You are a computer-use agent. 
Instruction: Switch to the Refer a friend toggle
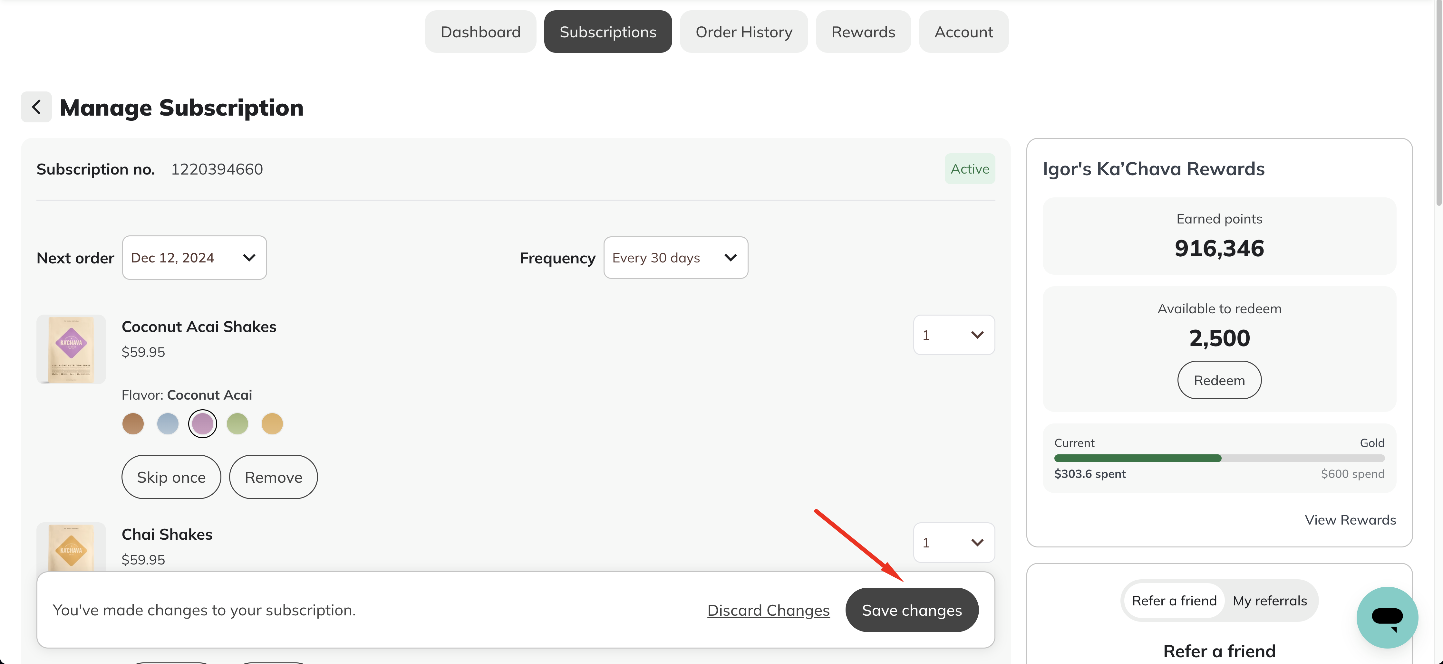pos(1174,600)
